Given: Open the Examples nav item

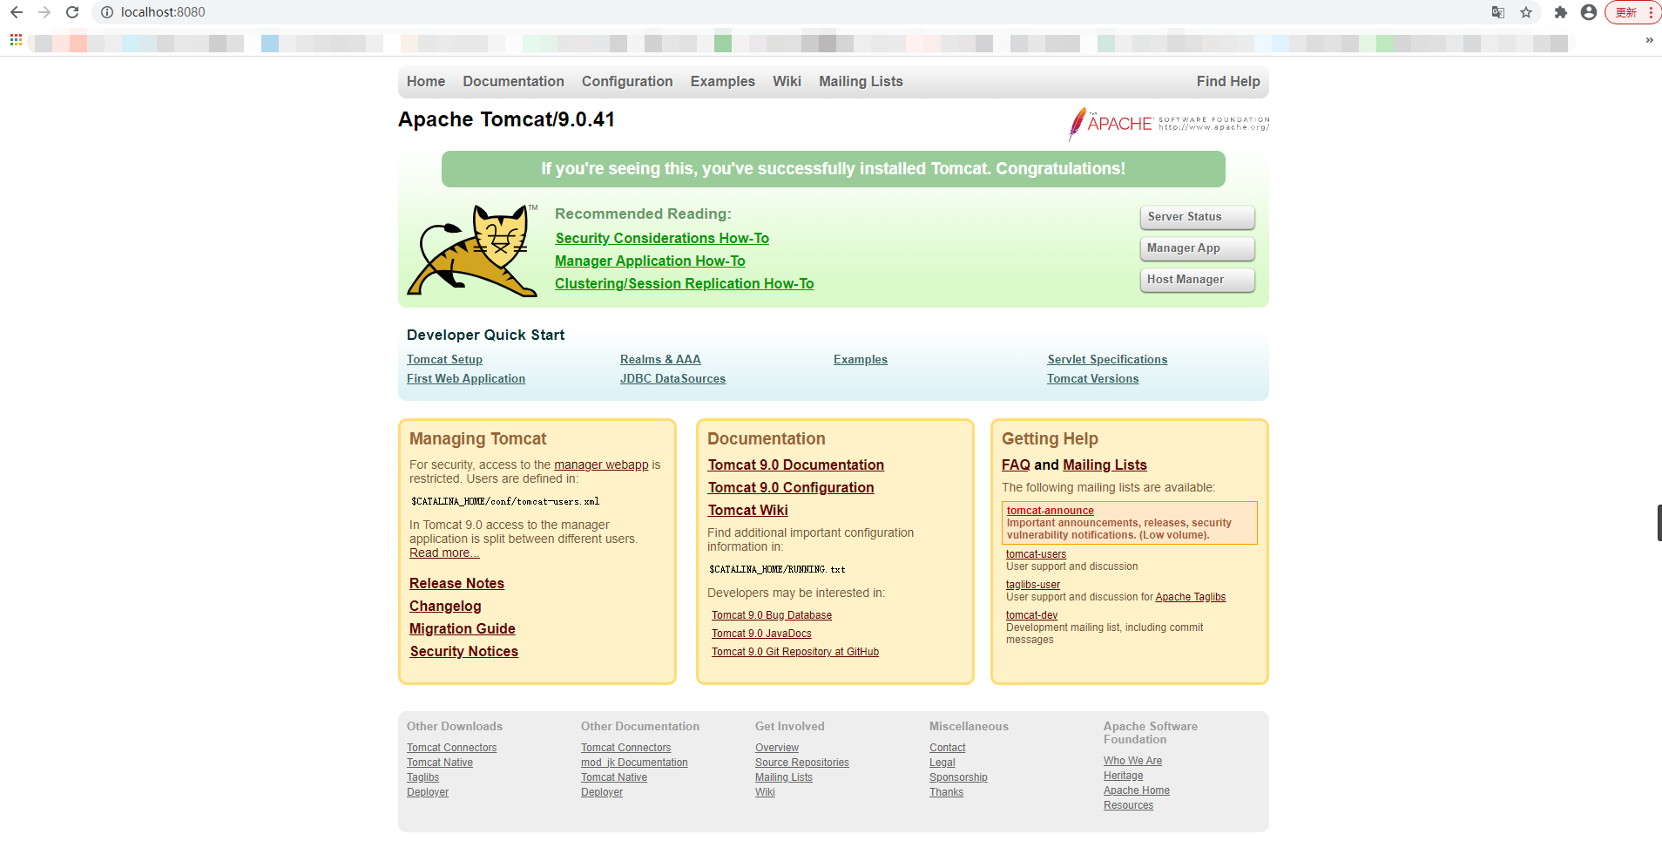Looking at the screenshot, I should (723, 81).
